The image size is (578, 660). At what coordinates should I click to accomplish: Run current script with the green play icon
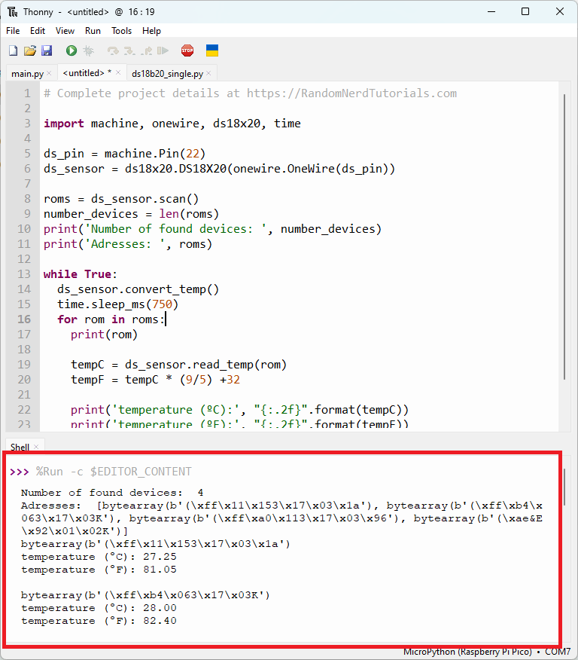pos(71,50)
